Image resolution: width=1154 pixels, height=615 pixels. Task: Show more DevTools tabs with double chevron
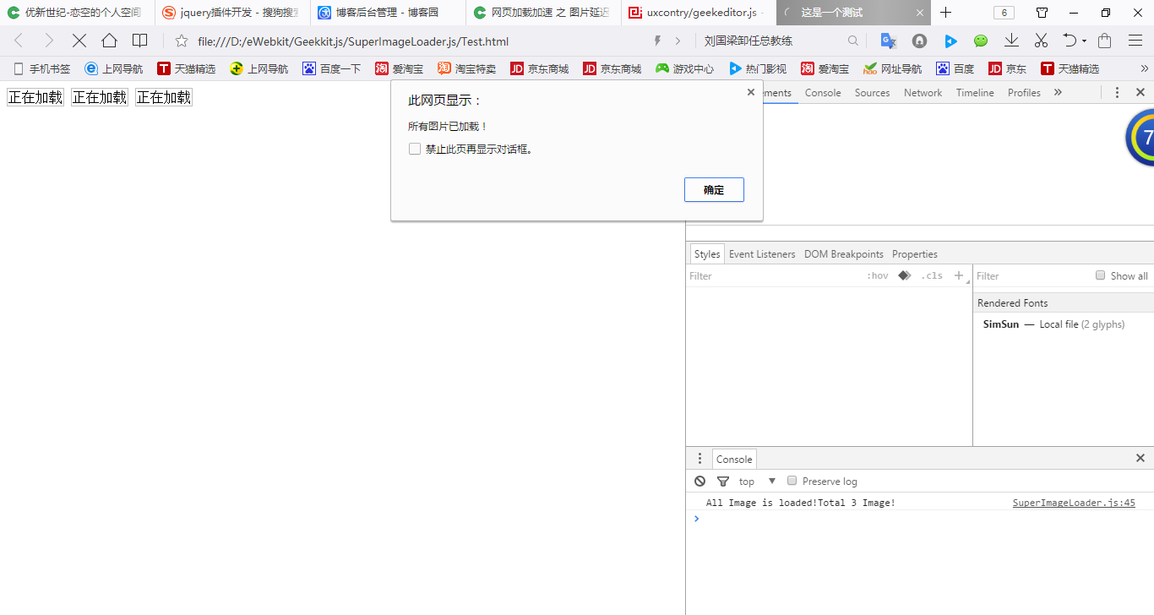tap(1058, 92)
